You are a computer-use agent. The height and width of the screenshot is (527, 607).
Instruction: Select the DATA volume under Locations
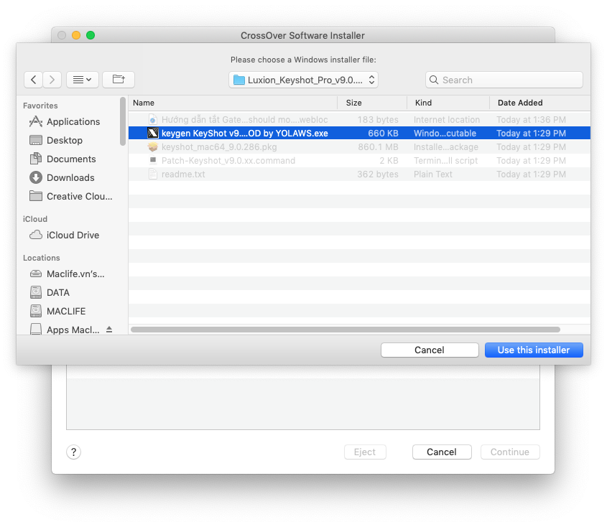click(57, 292)
